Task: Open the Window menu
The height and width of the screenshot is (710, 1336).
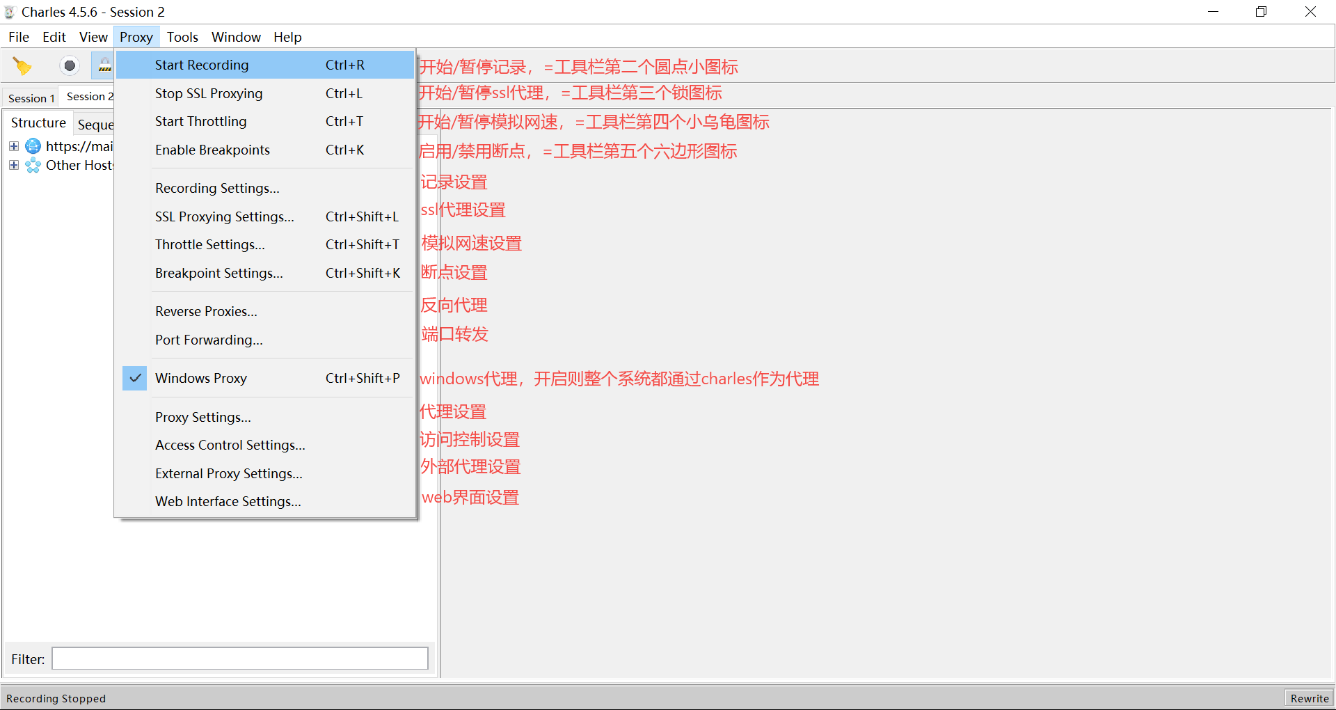Action: point(236,37)
